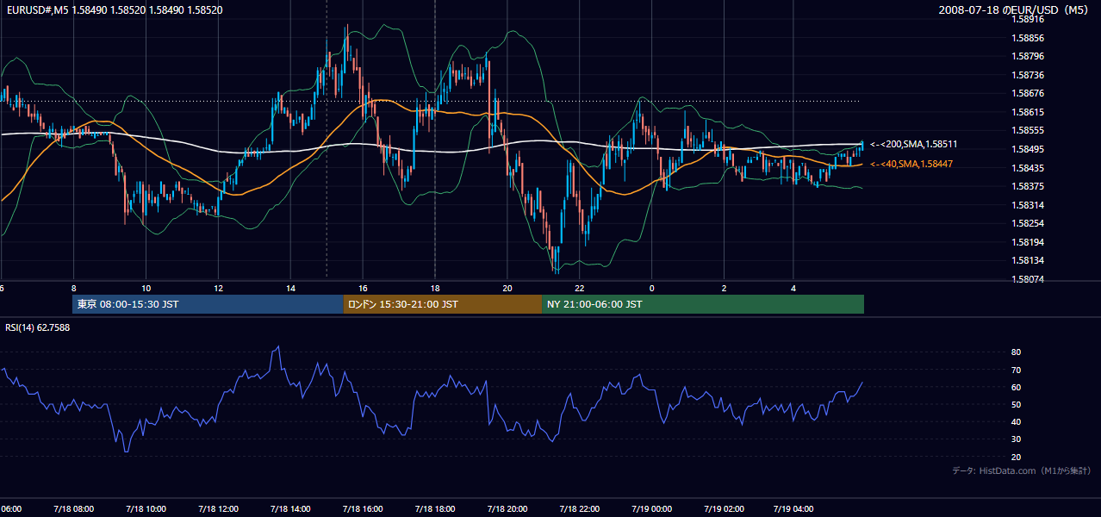
Task: Click price axis value 1.58856
Action: coord(1027,38)
